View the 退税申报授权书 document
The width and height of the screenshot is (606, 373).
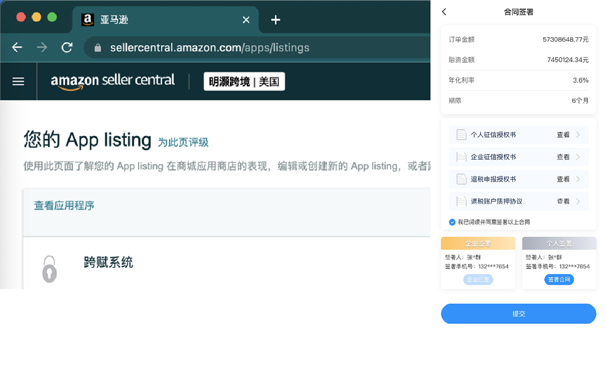point(563,179)
